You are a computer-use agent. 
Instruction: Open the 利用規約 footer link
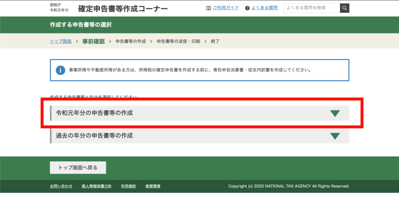coord(128,186)
